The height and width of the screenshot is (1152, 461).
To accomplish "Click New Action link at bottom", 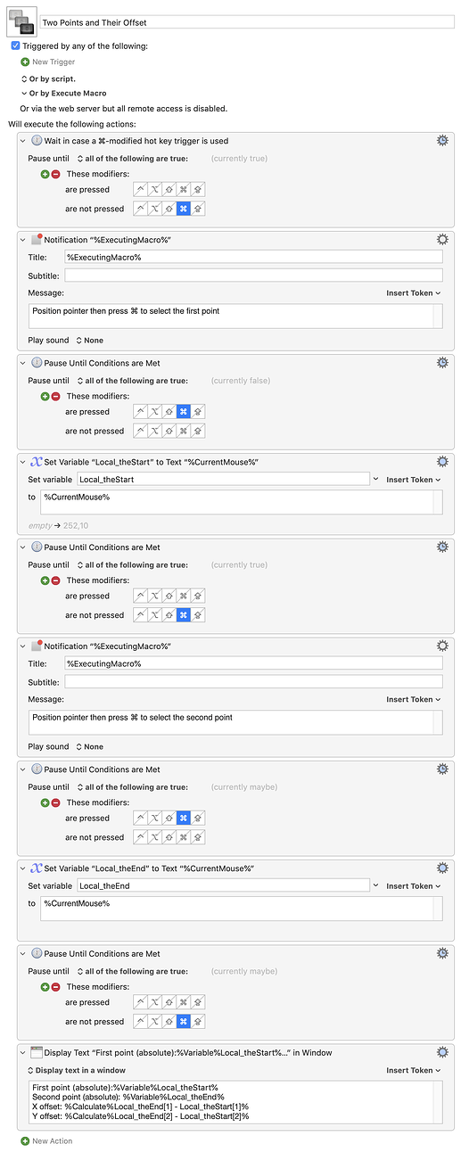I will pyautogui.click(x=52, y=1140).
